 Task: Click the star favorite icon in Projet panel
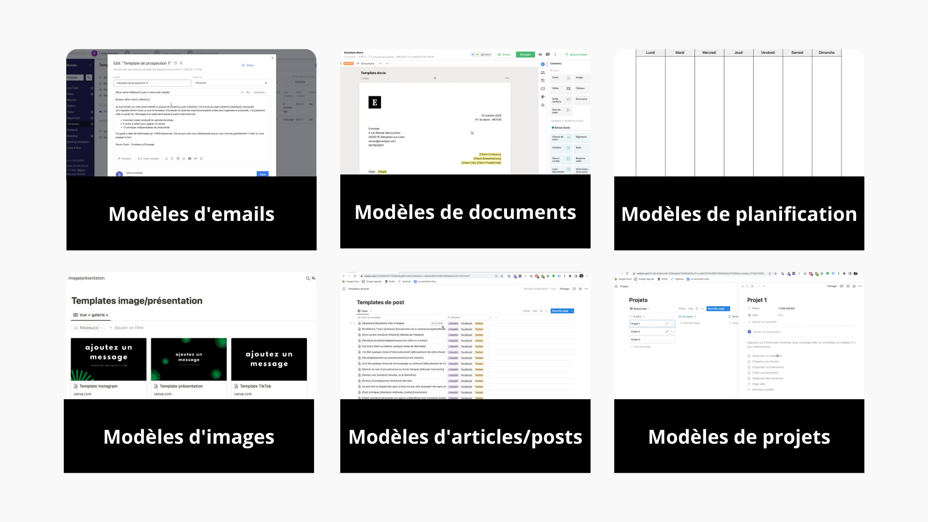pyautogui.click(x=854, y=286)
